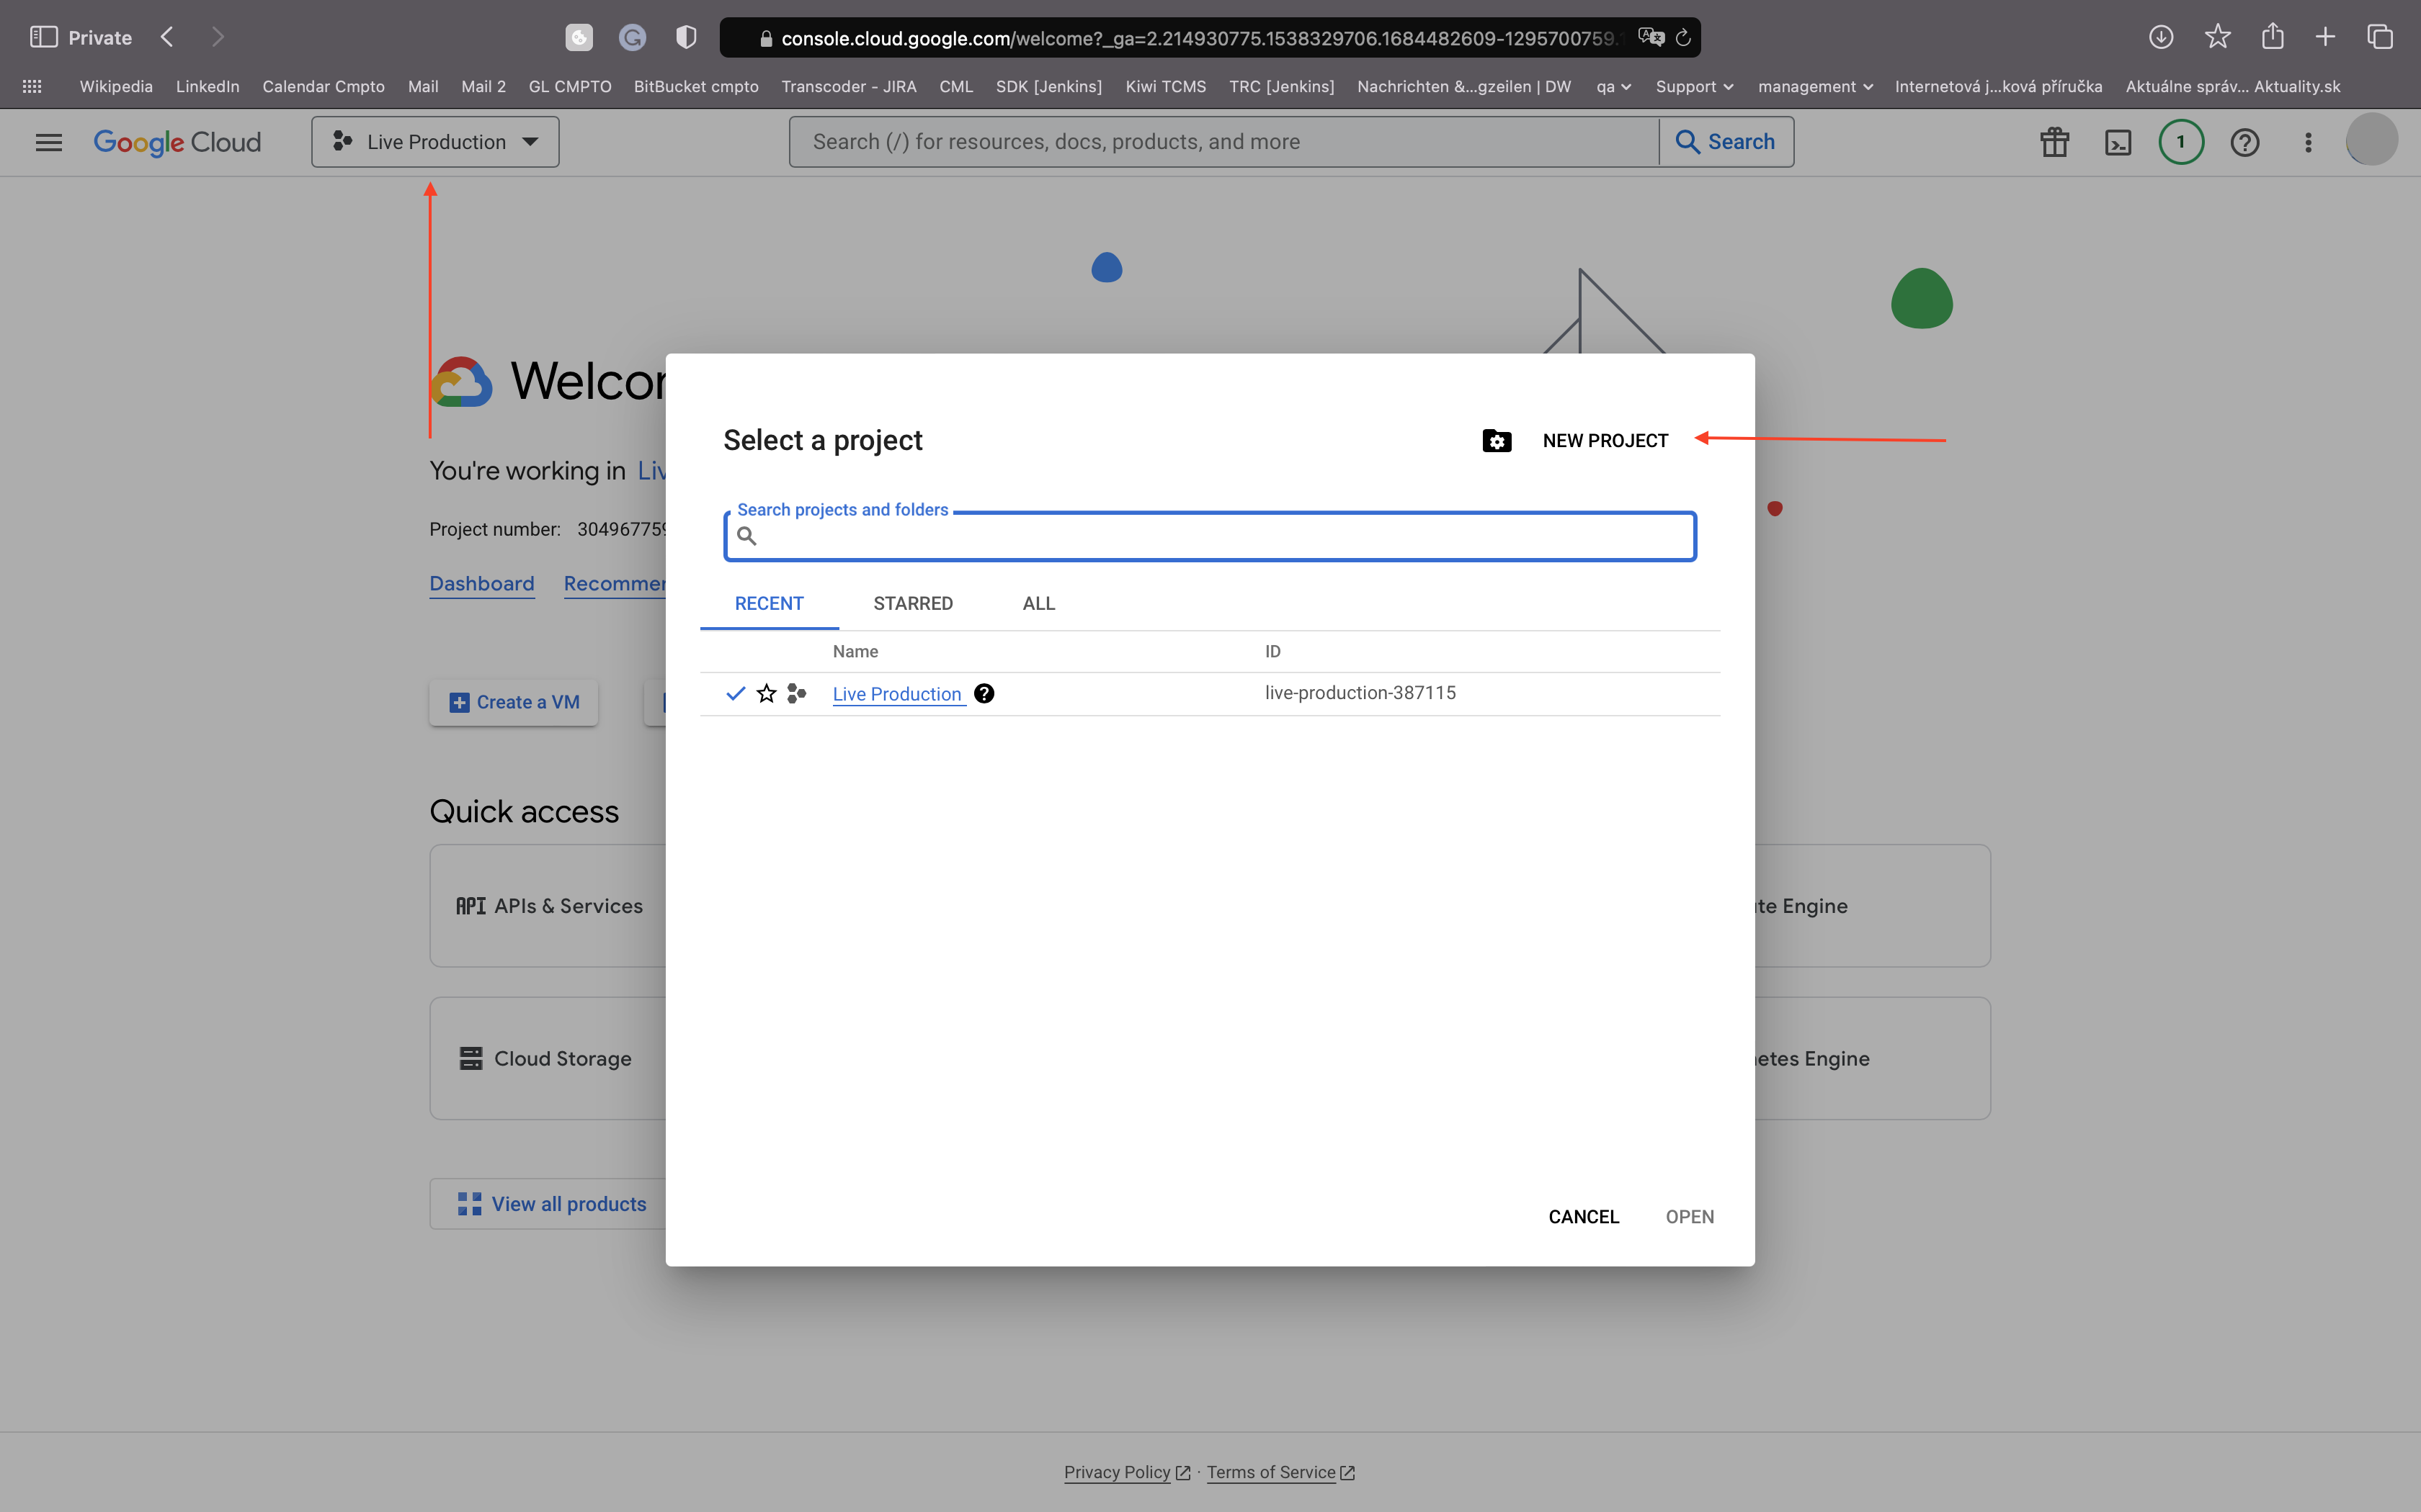The height and width of the screenshot is (1512, 2421).
Task: Expand the Support bookmarks folder
Action: (x=1694, y=86)
